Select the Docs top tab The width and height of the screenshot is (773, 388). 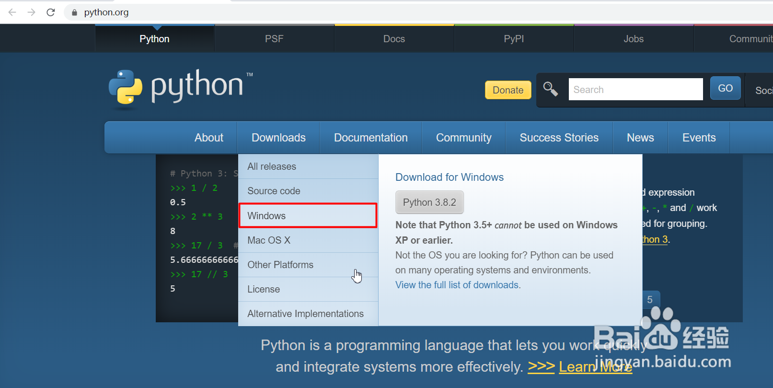394,39
